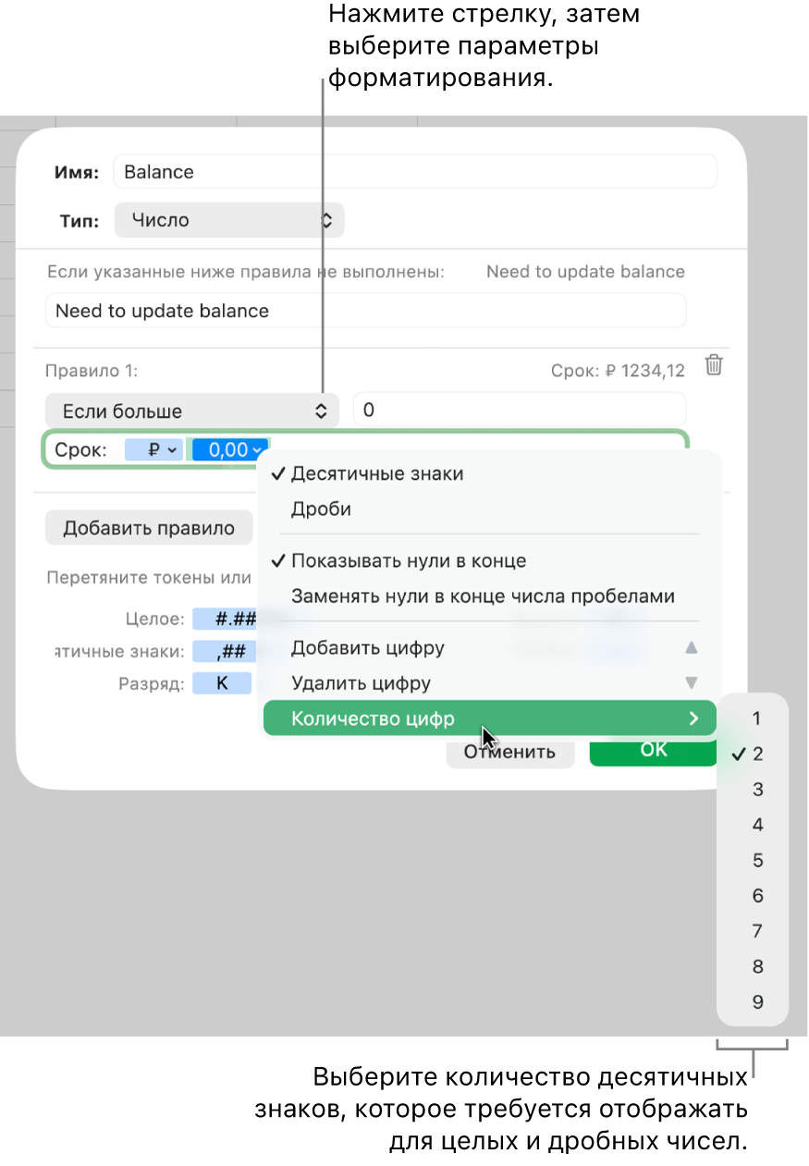Click the Need to update balance preview text
Screen dimensions: 809x1166
[x=585, y=272]
